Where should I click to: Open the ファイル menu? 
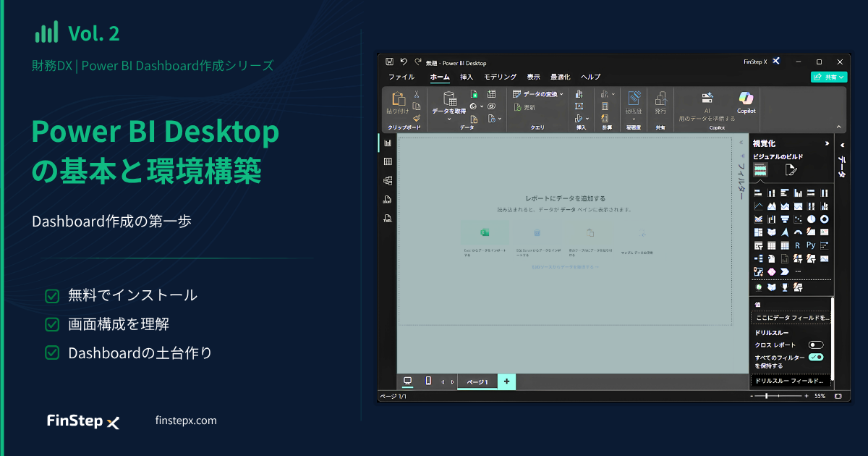[401, 77]
